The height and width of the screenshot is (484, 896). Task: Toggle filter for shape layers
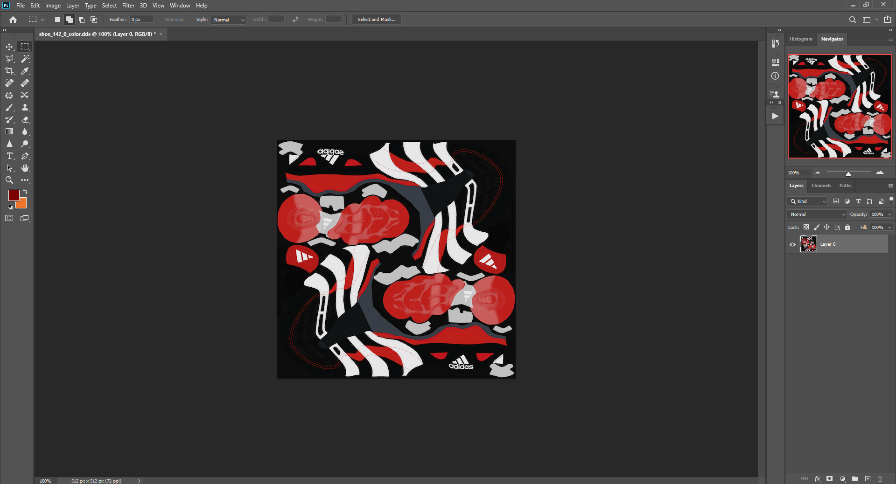(x=869, y=201)
